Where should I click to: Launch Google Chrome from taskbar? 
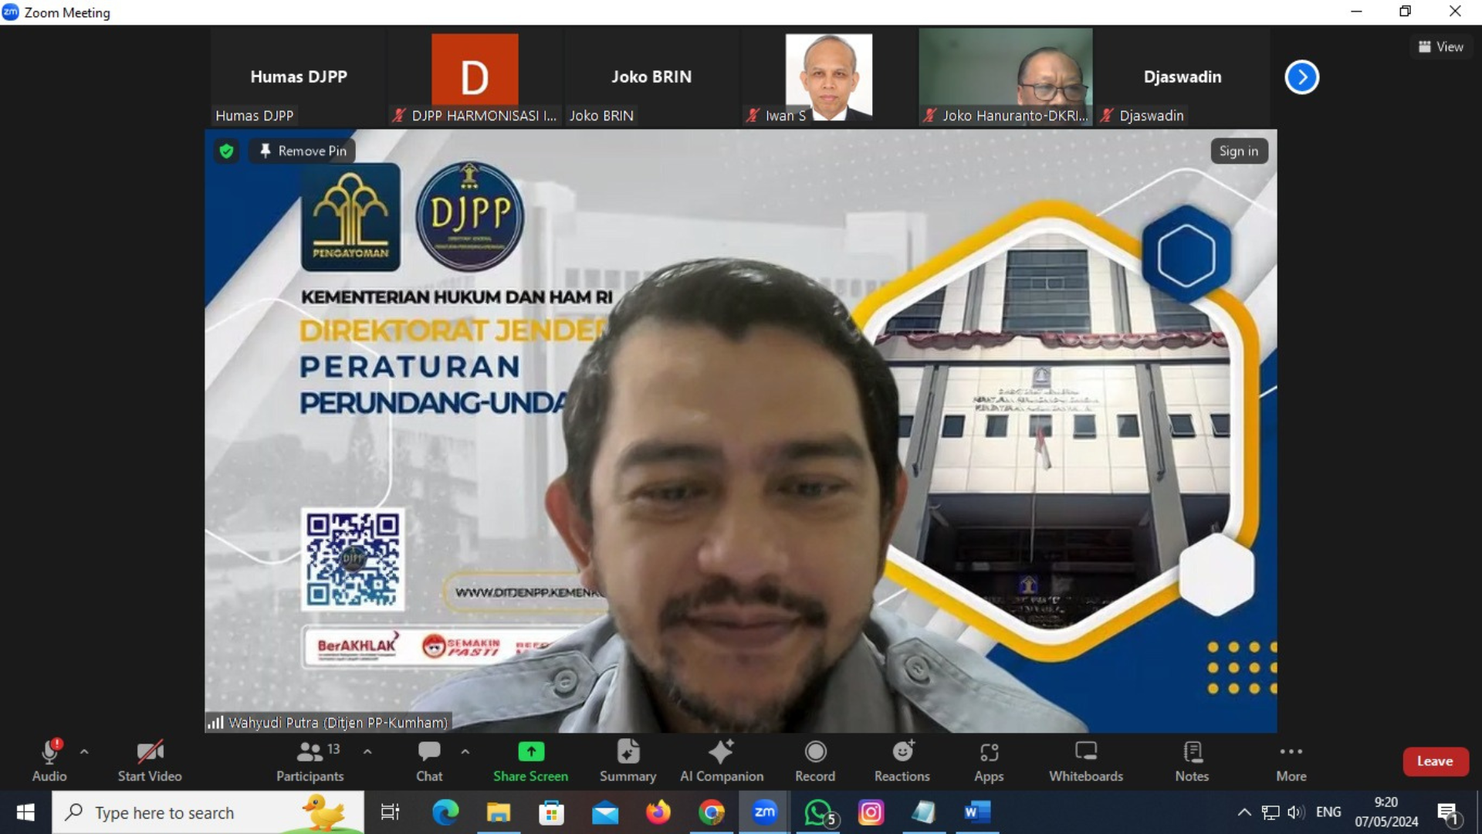pyautogui.click(x=712, y=812)
